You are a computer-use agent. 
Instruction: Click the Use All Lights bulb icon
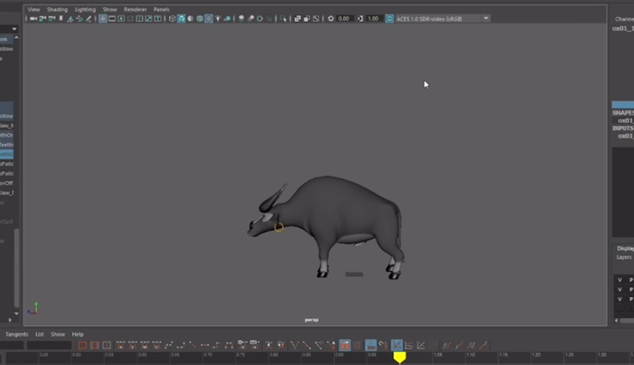pos(218,19)
